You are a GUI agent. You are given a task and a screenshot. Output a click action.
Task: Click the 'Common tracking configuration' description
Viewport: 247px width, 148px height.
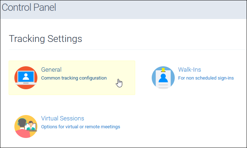74,78
